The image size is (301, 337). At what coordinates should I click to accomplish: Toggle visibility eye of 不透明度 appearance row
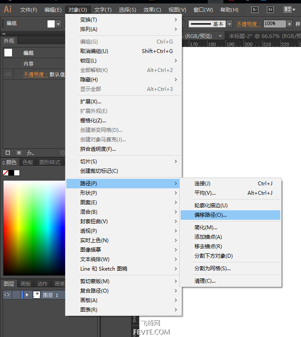click(x=8, y=74)
